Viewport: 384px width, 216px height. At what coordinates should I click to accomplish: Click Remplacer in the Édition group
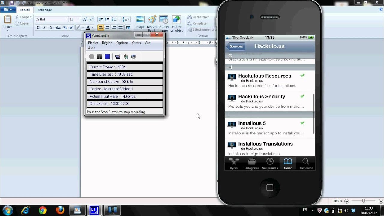click(x=197, y=23)
